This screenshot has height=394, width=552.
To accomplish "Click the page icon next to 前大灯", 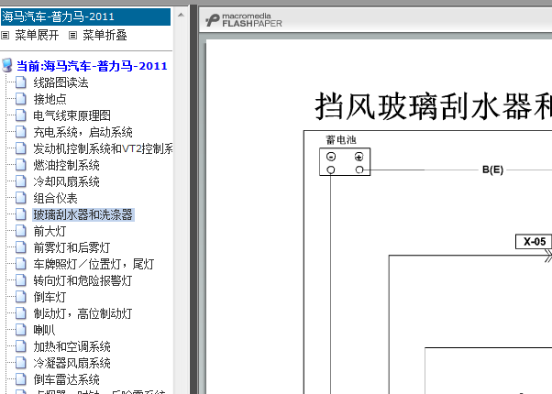I will coord(21,231).
